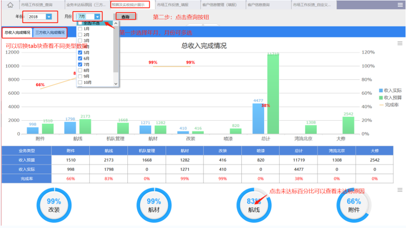The height and width of the screenshot is (228, 406).
Task: Click 机队管理 0% completion rate link
Action: coord(146,179)
